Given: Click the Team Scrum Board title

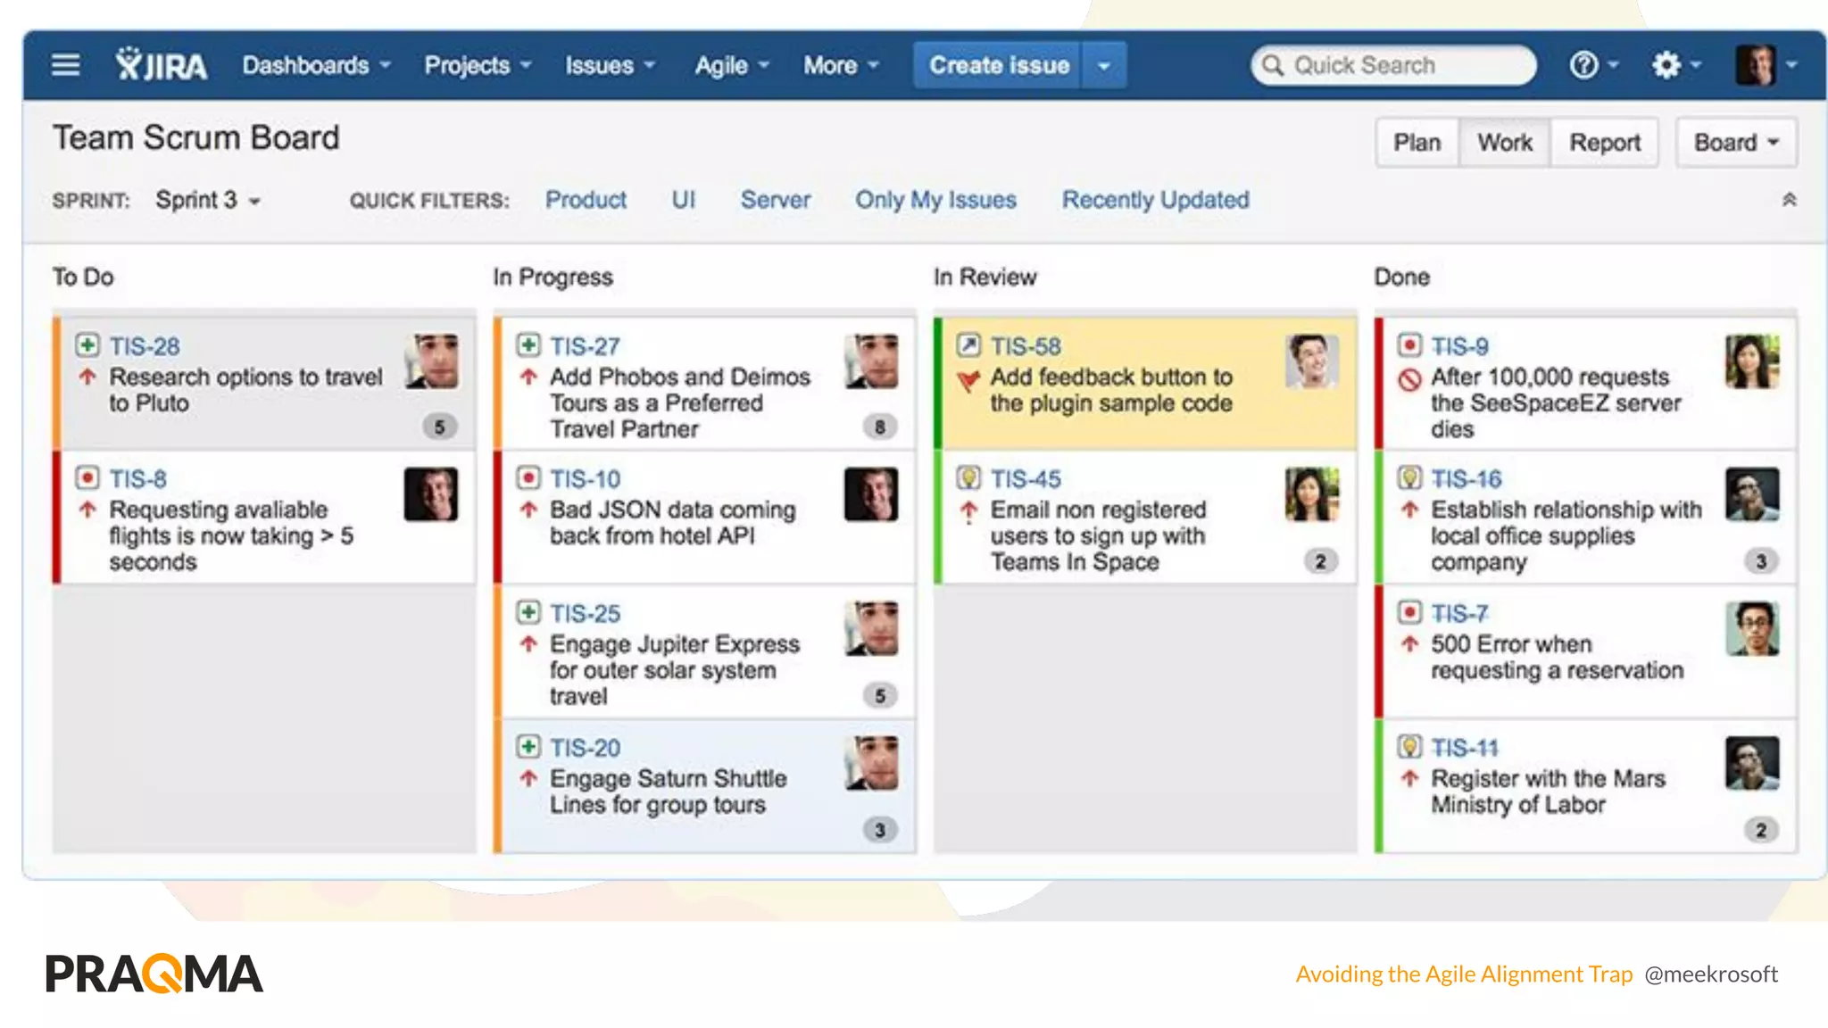Looking at the screenshot, I should coord(195,138).
